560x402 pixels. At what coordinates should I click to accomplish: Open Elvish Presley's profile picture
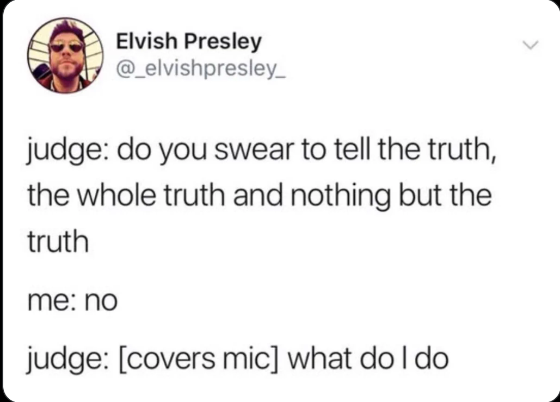tap(65, 55)
